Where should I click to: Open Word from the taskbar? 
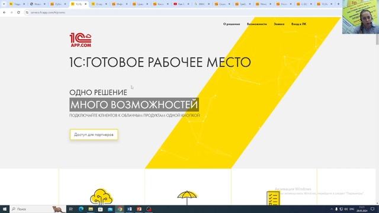(130, 209)
